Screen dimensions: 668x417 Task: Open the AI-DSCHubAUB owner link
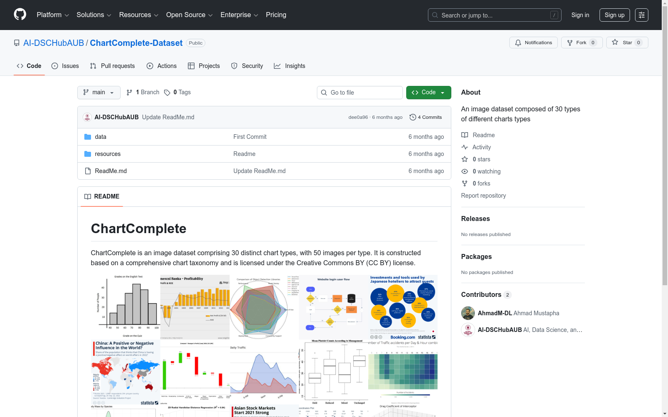click(53, 43)
